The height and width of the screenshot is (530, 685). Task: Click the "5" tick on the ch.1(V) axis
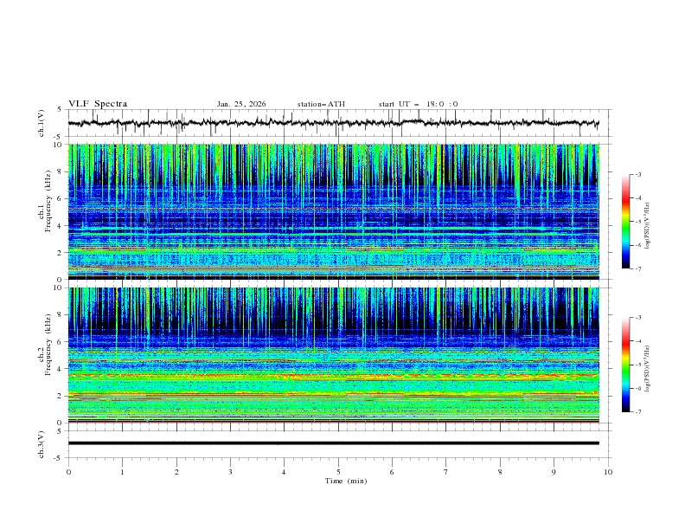pos(60,109)
